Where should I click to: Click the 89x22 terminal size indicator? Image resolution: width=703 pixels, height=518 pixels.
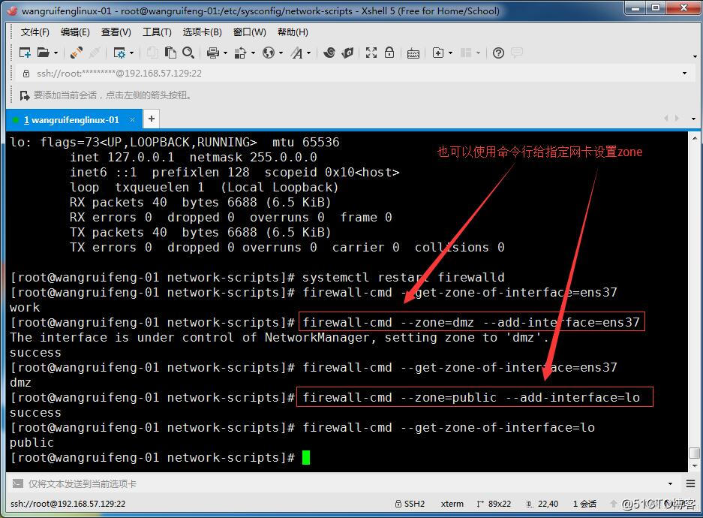click(x=494, y=504)
